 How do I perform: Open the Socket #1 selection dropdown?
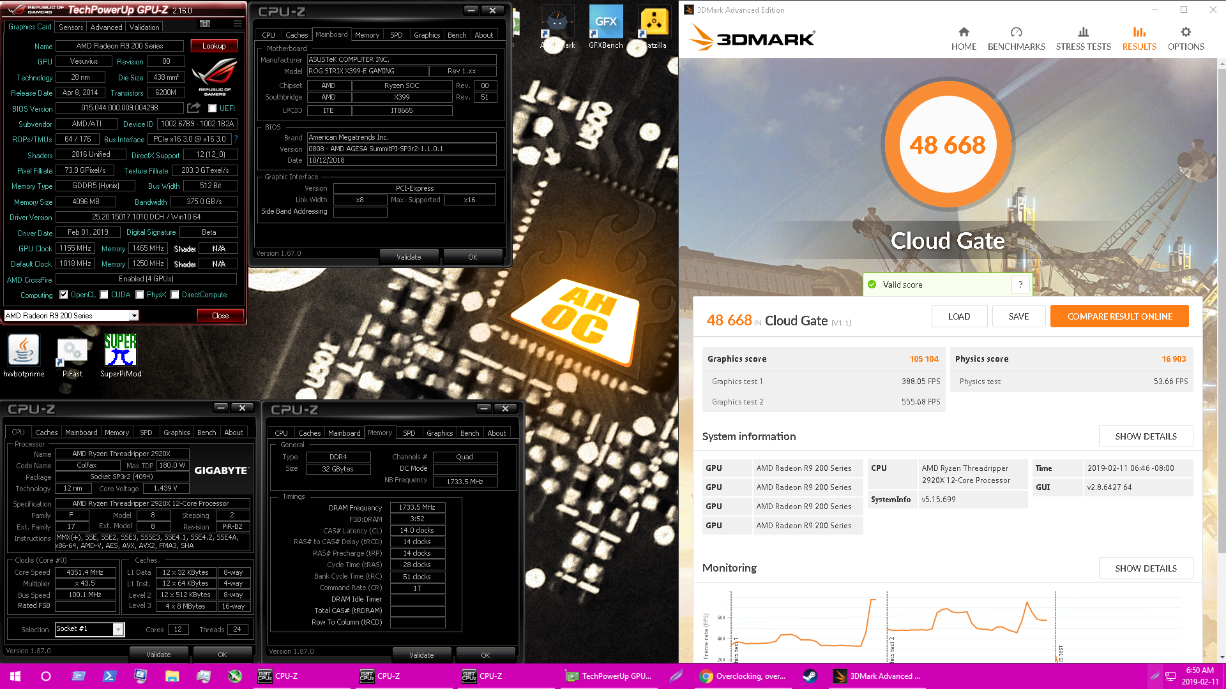point(118,630)
